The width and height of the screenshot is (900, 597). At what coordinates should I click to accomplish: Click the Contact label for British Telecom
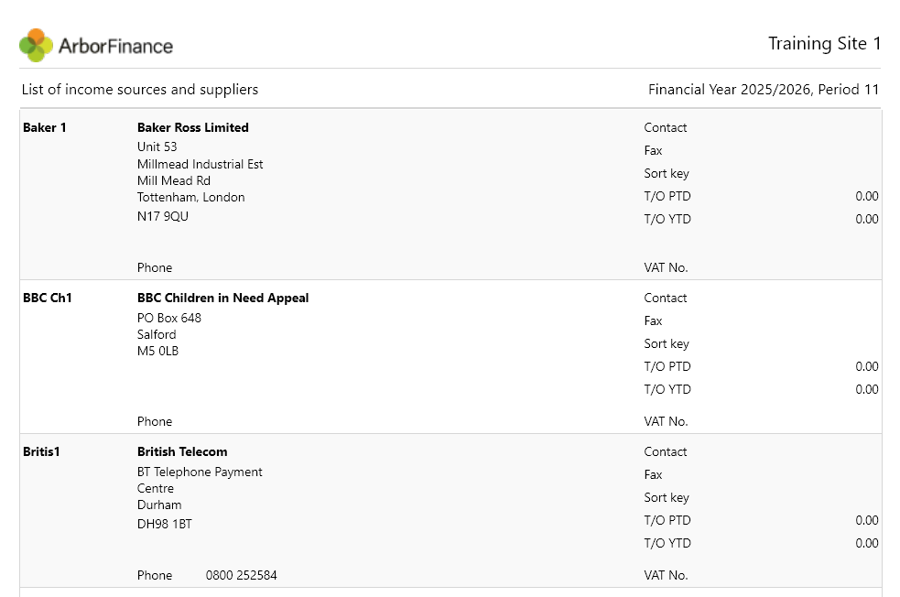click(x=666, y=451)
